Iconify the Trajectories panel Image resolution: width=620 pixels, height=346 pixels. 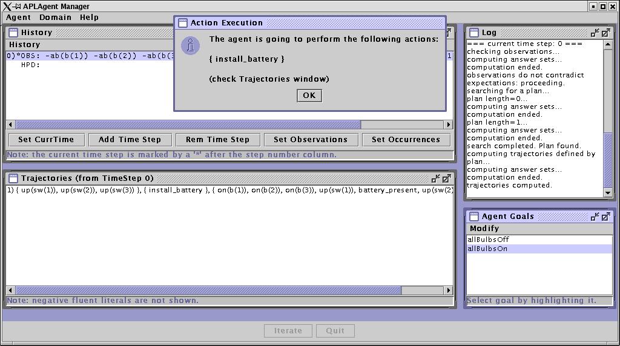[436, 178]
